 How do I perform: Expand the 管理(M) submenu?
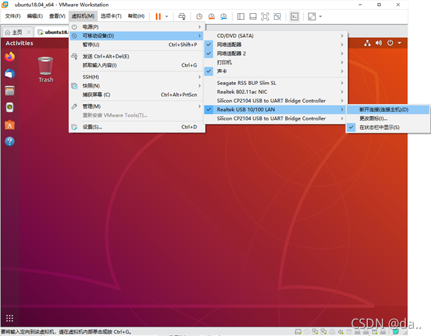[137, 106]
